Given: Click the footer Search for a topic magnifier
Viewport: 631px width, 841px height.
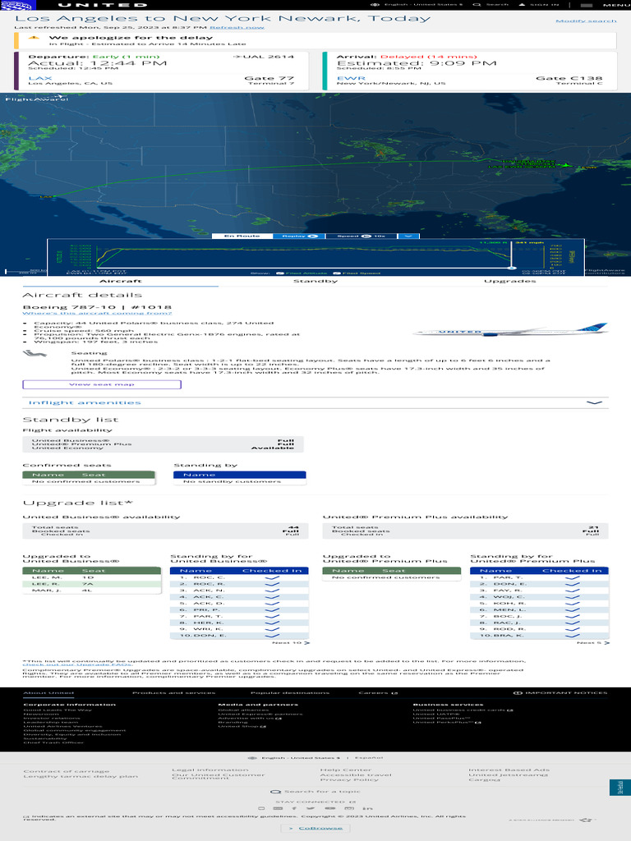Looking at the screenshot, I should coord(275,792).
